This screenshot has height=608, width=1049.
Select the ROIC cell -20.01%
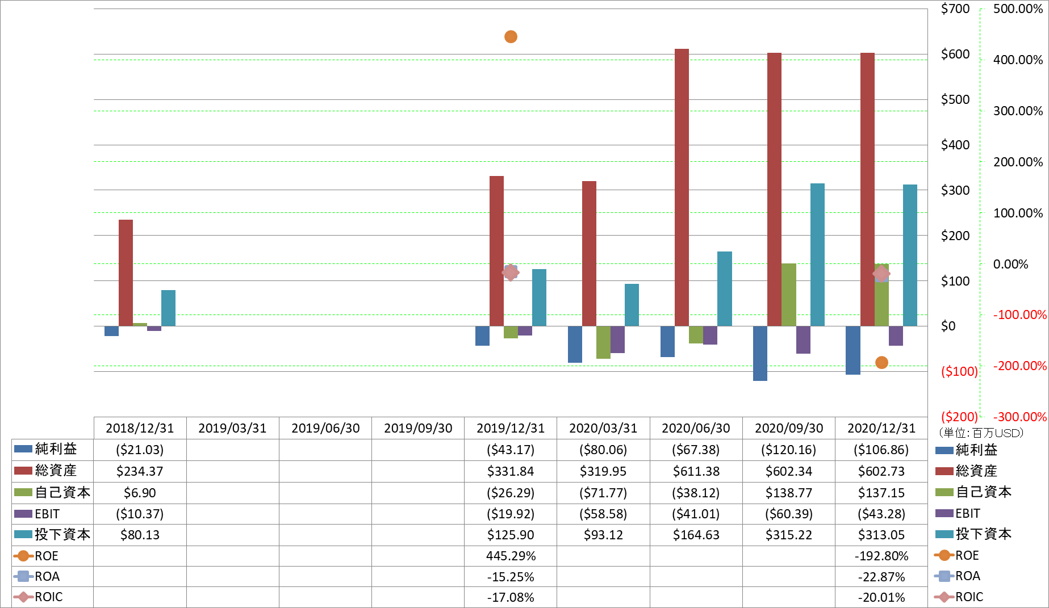881,597
